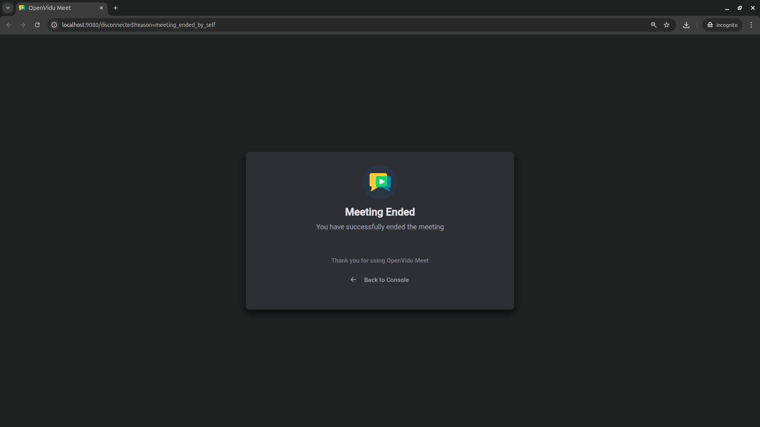Open site information icon in address bar
The height and width of the screenshot is (427, 760).
point(54,25)
